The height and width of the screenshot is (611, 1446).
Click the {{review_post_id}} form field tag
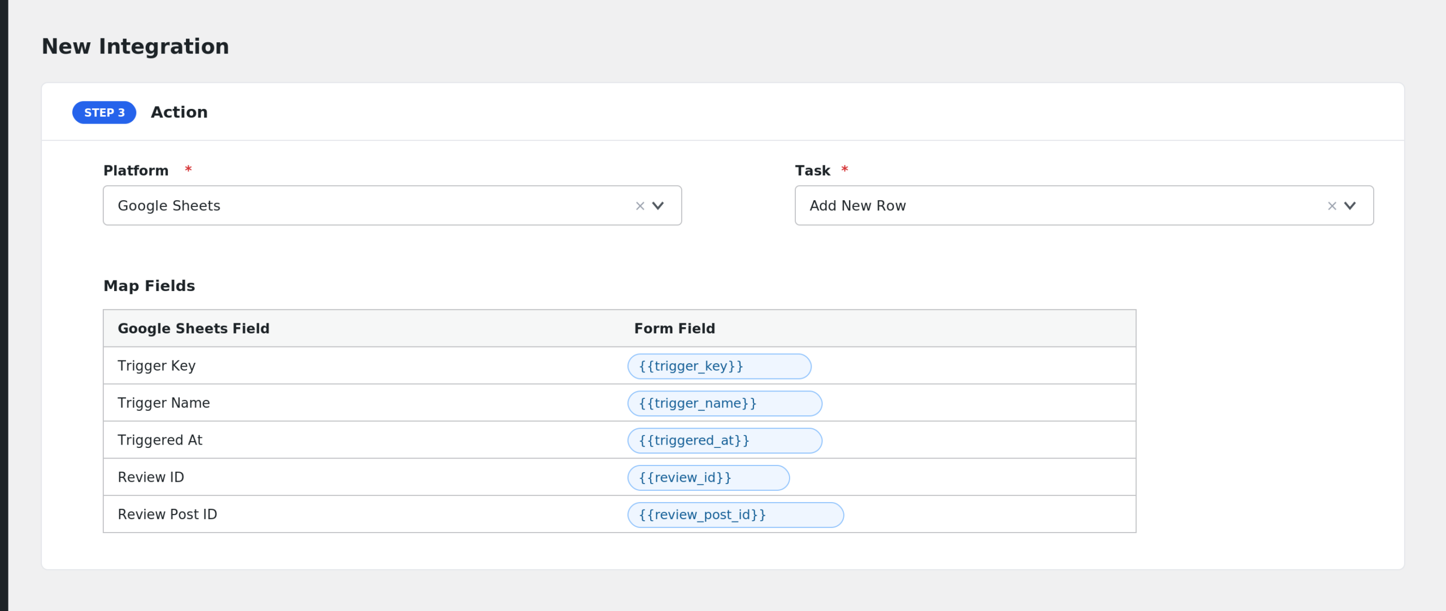coord(735,515)
